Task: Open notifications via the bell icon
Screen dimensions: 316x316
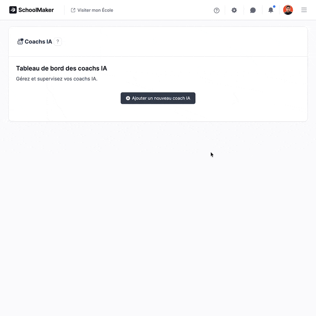Action: (271, 10)
